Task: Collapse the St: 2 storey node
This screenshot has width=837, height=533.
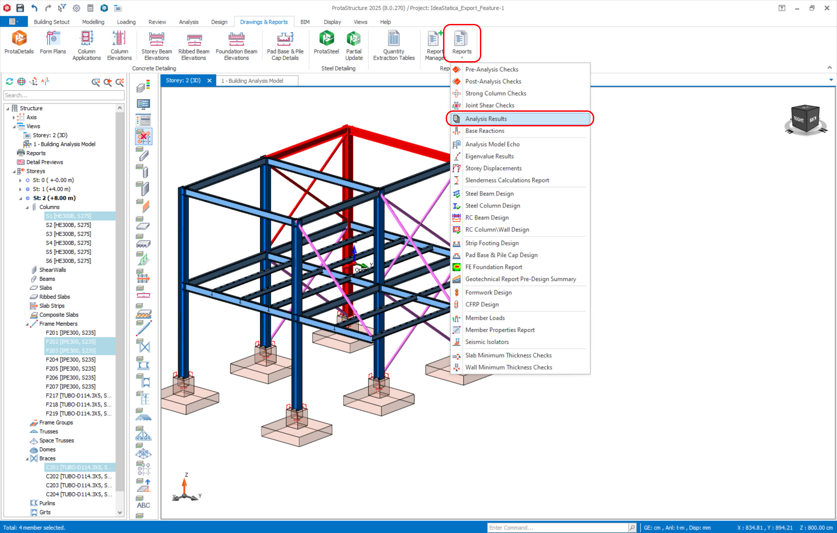Action: [x=21, y=198]
